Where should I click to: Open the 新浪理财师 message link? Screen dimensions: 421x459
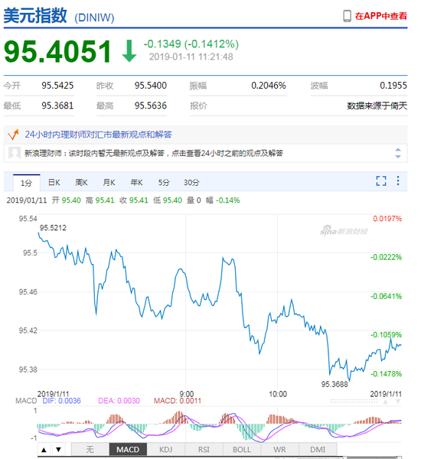[x=154, y=153]
